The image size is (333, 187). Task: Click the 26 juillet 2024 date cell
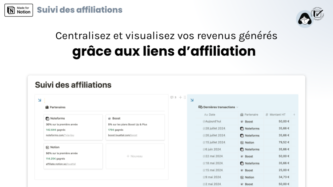point(214,135)
